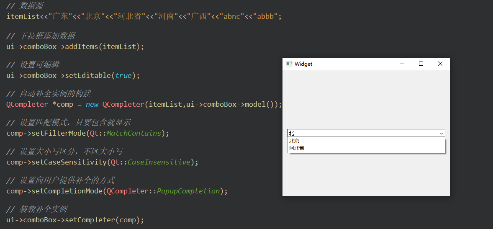Click the addItems(itemList) code line
Screen dimensions: 493x229
(75, 46)
